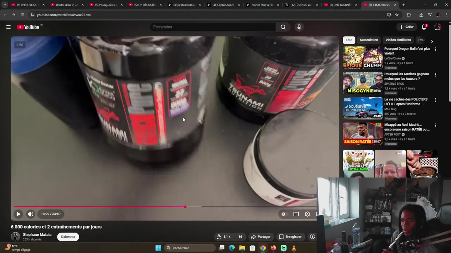Switch to the TeufeurS X tab
This screenshot has height=253, width=451.
coord(301,5)
